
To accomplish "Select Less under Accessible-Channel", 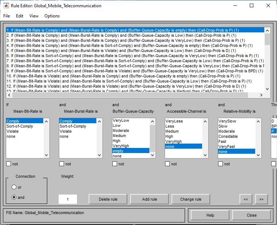I will (184, 126).
